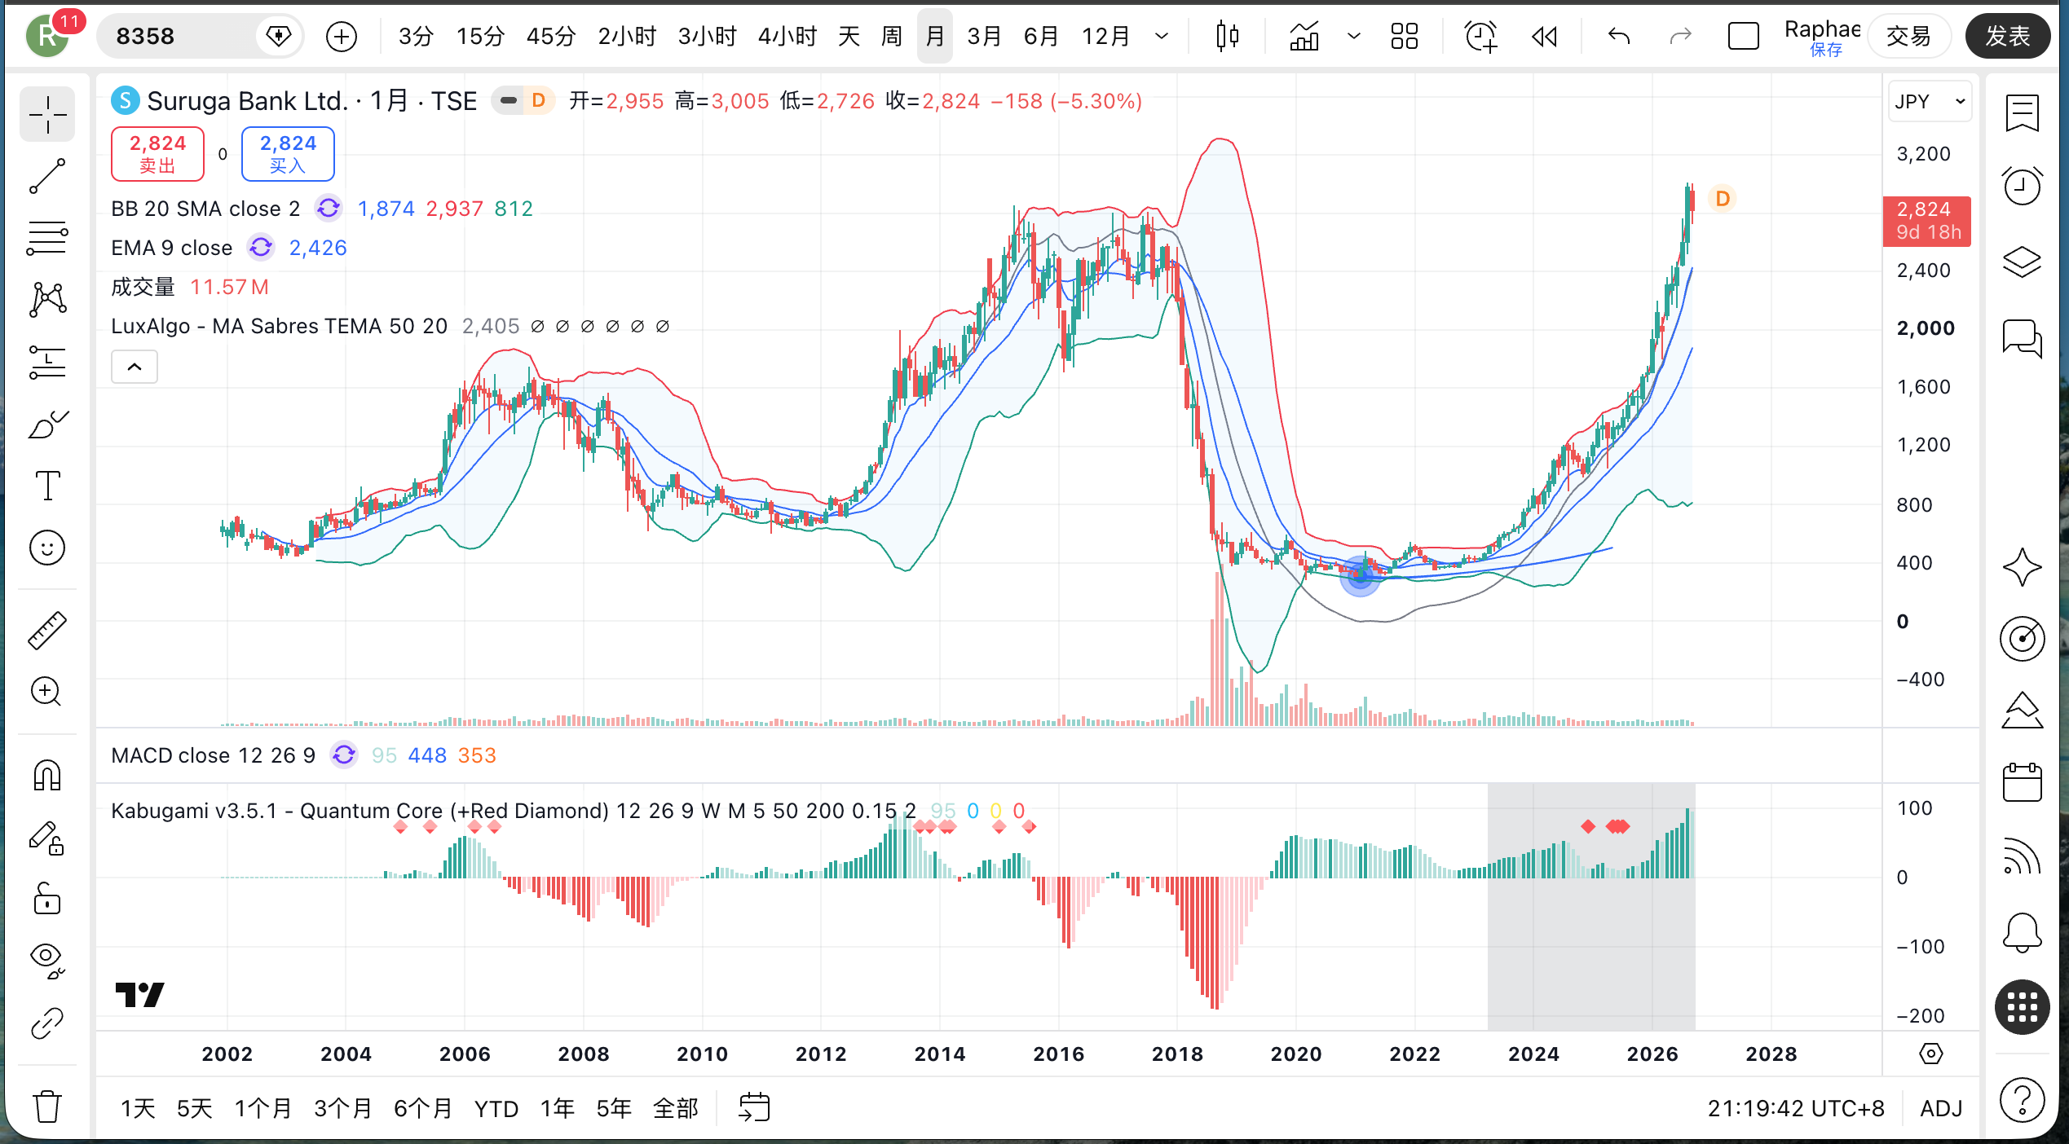The height and width of the screenshot is (1144, 2069).
Task: Toggle magnet mode on
Action: (x=47, y=775)
